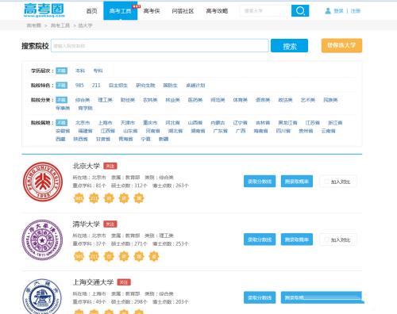Open the 问答社区 nav item
397x314 pixels.
(x=183, y=11)
